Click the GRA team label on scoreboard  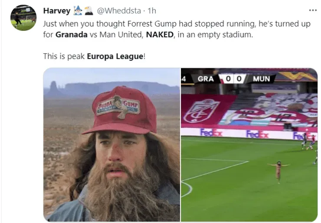pyautogui.click(x=206, y=79)
